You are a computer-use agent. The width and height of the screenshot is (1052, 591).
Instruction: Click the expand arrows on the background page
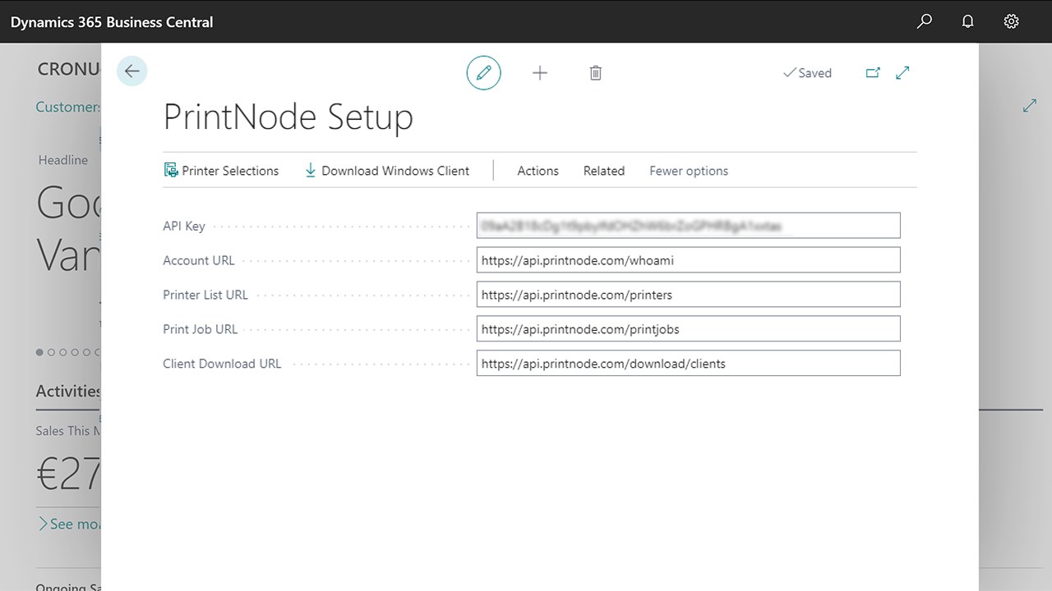1030,106
